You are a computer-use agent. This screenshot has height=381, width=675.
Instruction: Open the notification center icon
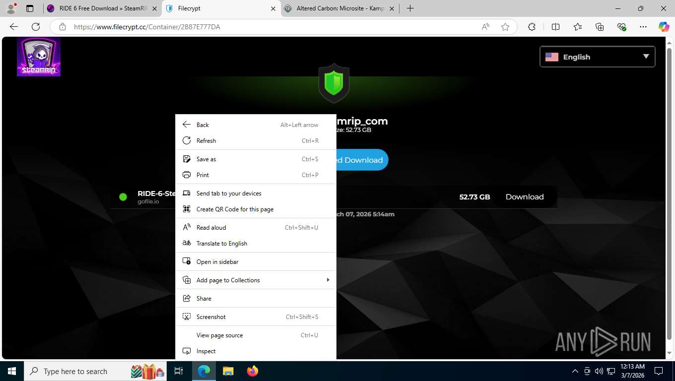pos(659,371)
